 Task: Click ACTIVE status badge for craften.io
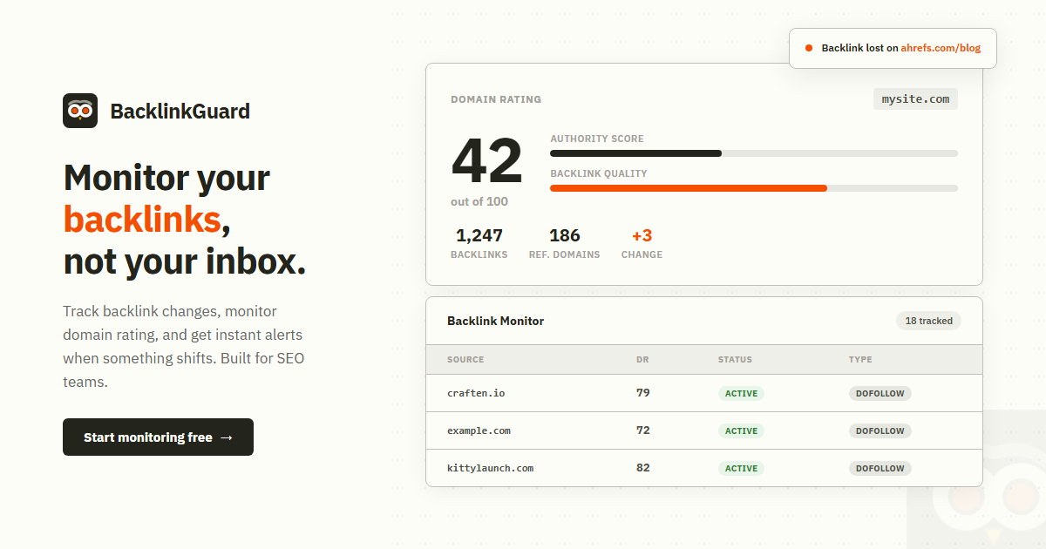click(741, 393)
